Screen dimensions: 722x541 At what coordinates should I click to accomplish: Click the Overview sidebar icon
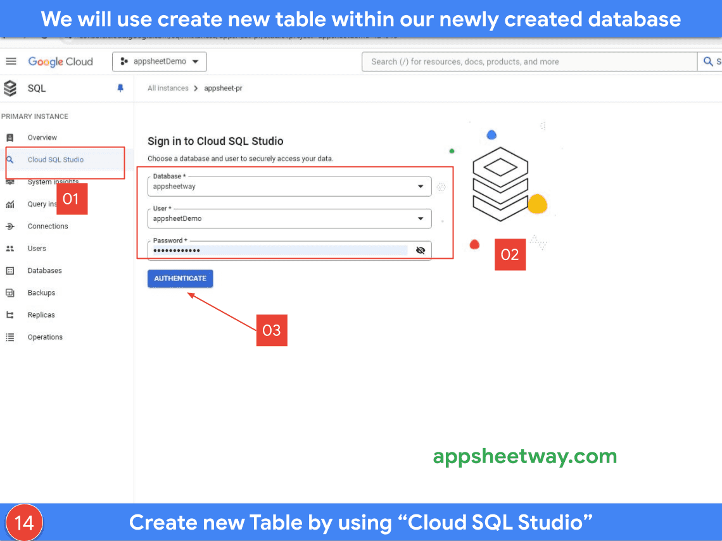[10, 137]
